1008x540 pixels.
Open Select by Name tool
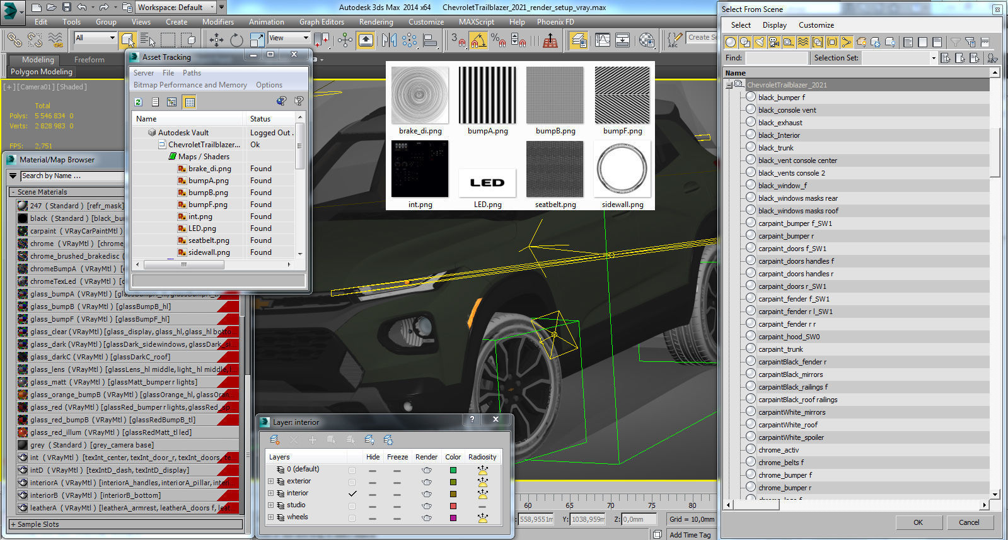click(148, 40)
